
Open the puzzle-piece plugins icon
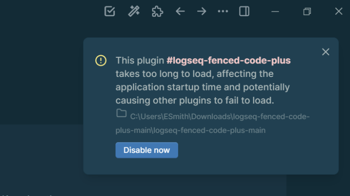[157, 11]
